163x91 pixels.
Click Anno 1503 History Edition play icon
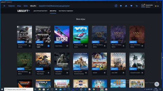30,73
